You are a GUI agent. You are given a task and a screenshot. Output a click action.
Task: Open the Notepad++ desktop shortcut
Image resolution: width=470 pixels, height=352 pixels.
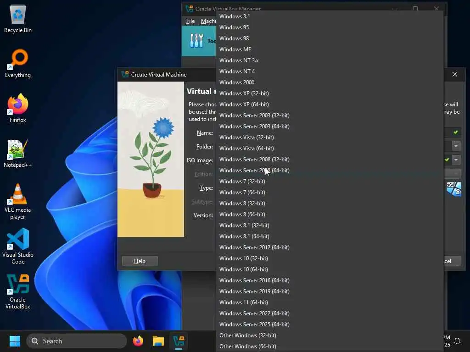[18, 153]
